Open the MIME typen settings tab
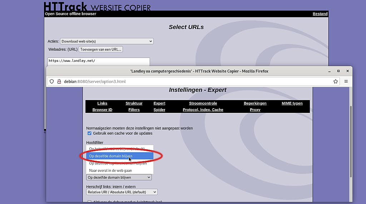 [292, 103]
